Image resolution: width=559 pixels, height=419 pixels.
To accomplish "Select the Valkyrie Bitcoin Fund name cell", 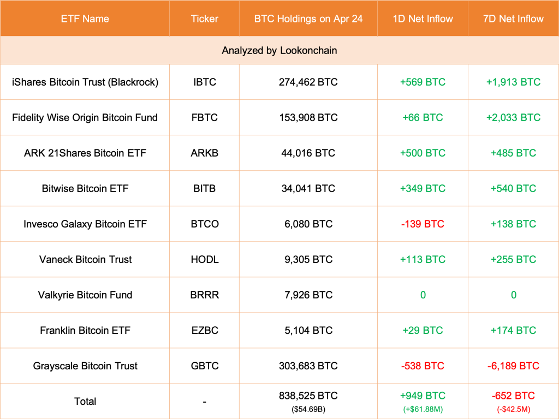I will coord(85,295).
